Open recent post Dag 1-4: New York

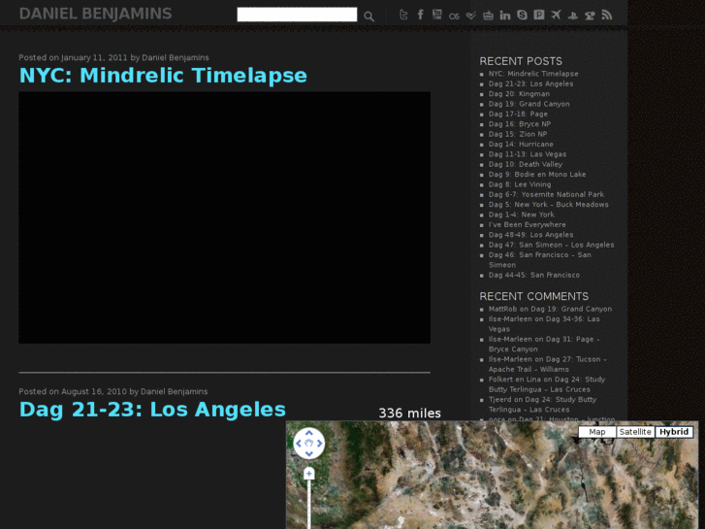(x=521, y=215)
